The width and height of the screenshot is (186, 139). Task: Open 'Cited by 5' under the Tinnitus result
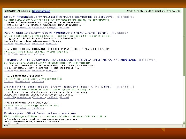[9, 71]
